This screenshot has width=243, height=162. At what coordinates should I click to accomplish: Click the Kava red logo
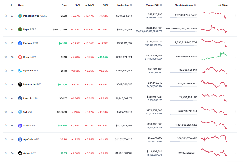click(x=20, y=57)
